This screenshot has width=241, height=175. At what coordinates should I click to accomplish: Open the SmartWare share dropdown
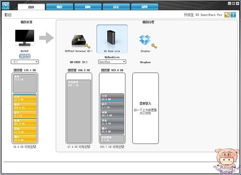112,62
